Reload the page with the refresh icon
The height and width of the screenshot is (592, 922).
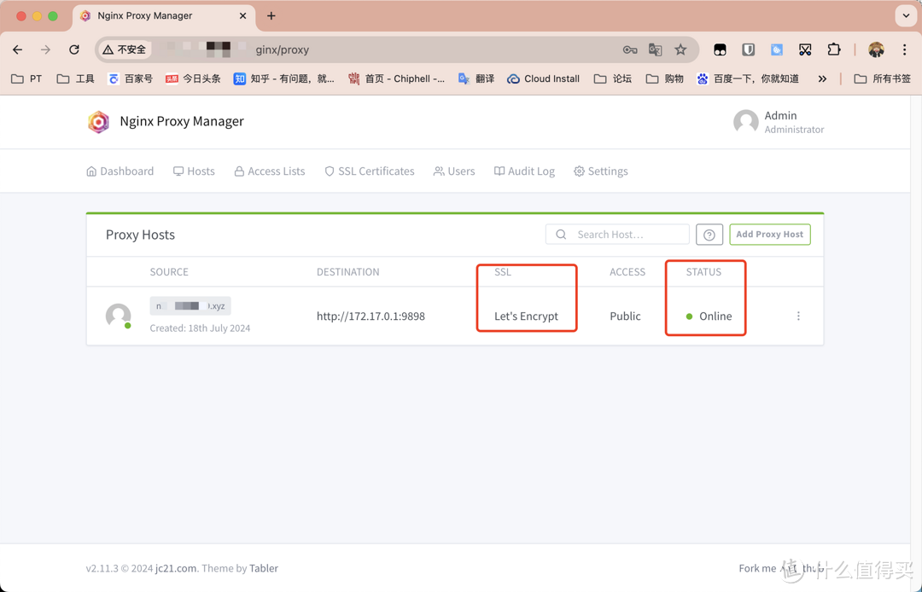coord(73,49)
